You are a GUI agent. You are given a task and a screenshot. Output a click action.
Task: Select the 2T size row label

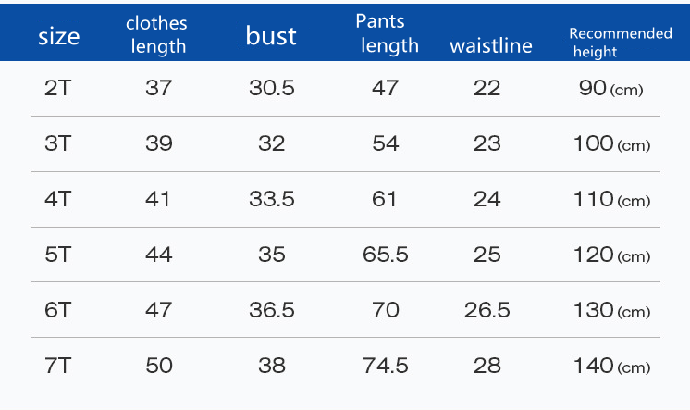[58, 88]
